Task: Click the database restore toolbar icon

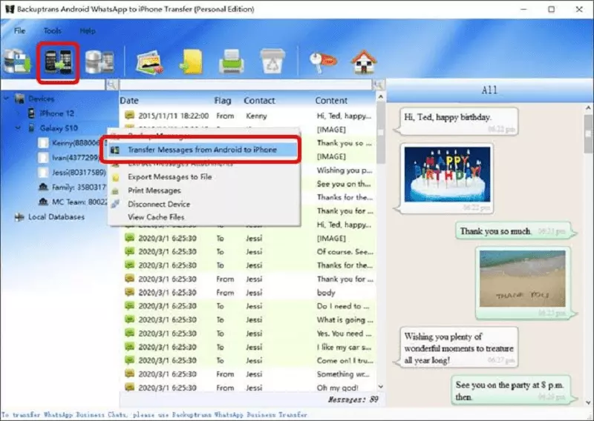Action: (x=99, y=62)
